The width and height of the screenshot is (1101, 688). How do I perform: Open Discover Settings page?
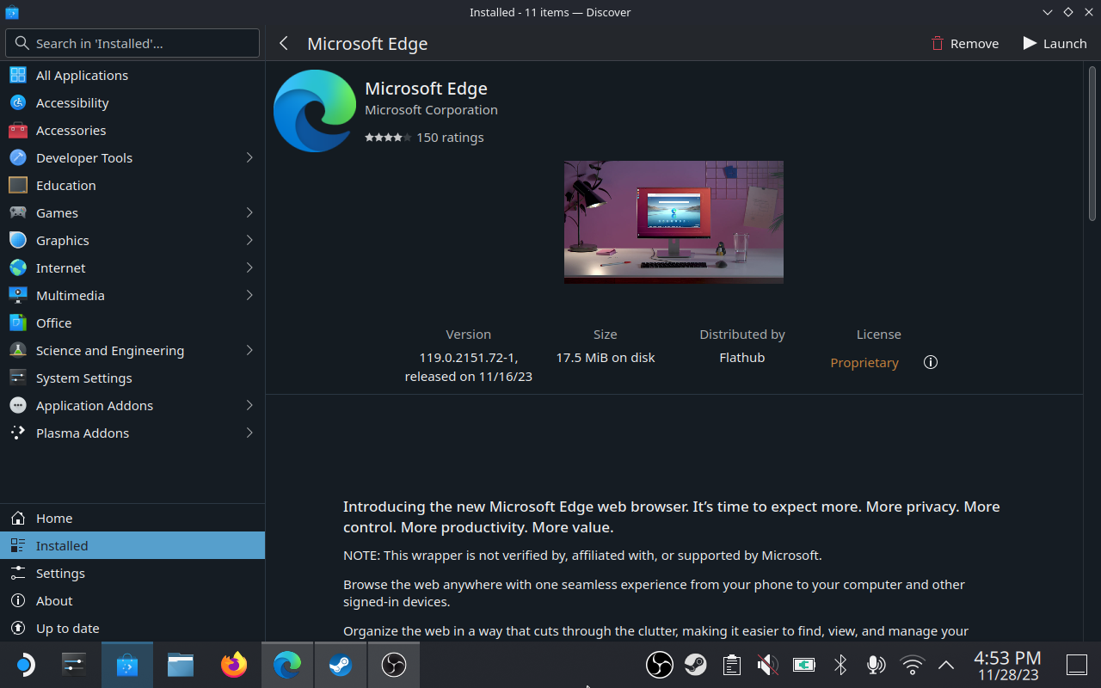coord(132,573)
